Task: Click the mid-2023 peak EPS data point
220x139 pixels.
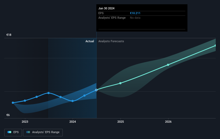Action: (49, 93)
